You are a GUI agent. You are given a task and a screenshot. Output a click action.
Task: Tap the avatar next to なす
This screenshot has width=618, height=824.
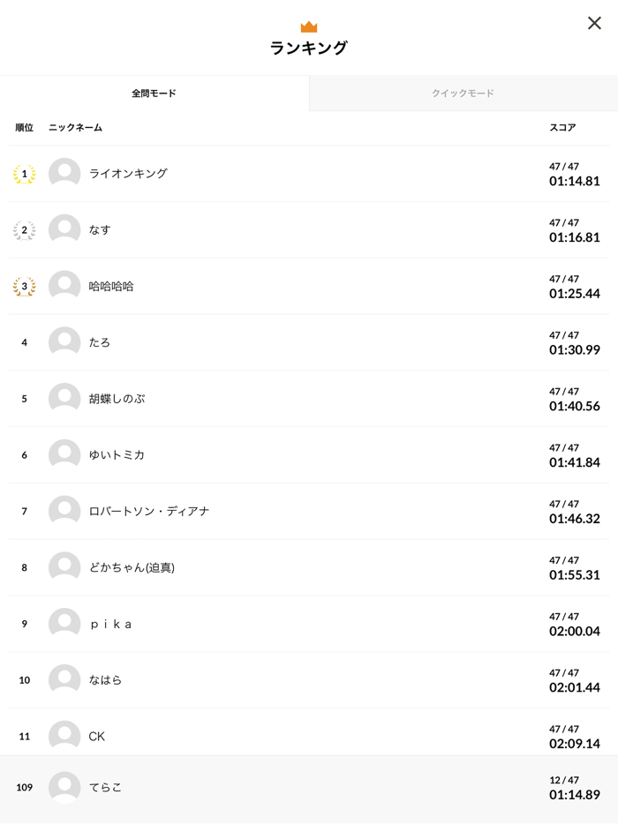64,230
